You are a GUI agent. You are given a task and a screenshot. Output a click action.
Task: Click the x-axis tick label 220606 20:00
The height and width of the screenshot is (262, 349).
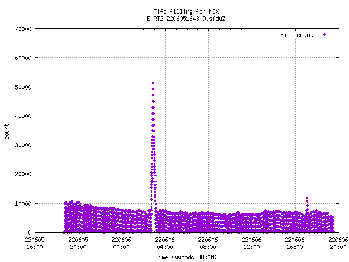tap(338, 243)
